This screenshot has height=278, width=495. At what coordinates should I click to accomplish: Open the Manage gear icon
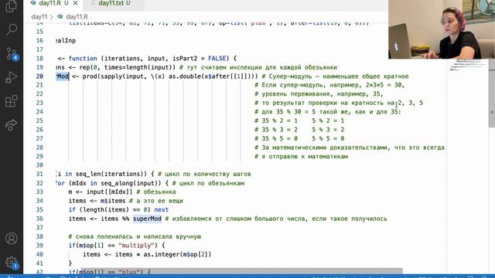click(x=12, y=263)
